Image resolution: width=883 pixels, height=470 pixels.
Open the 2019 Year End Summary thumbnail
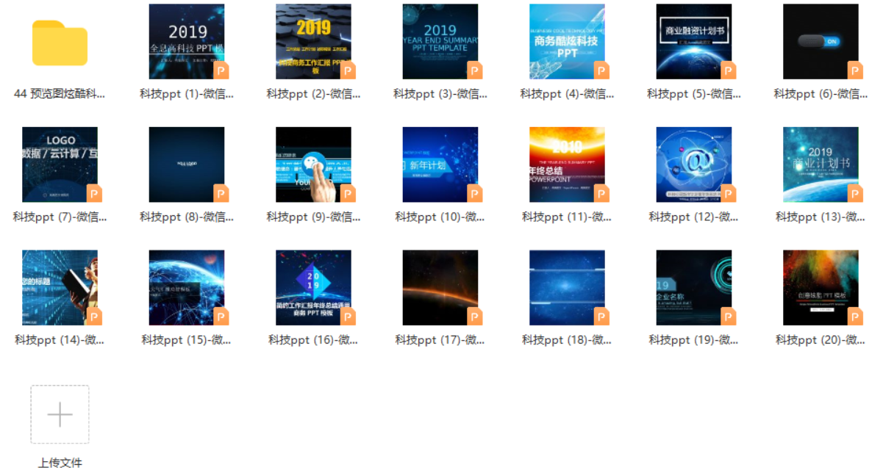[440, 41]
